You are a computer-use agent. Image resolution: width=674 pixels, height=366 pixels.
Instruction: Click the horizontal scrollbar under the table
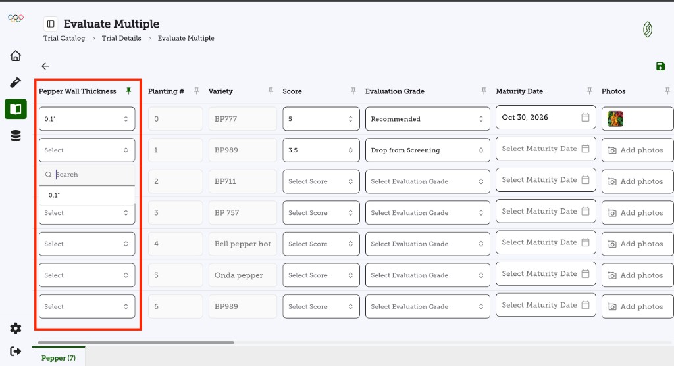click(x=136, y=342)
